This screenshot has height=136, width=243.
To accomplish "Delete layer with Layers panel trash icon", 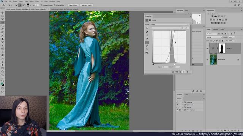I will click(x=239, y=131).
